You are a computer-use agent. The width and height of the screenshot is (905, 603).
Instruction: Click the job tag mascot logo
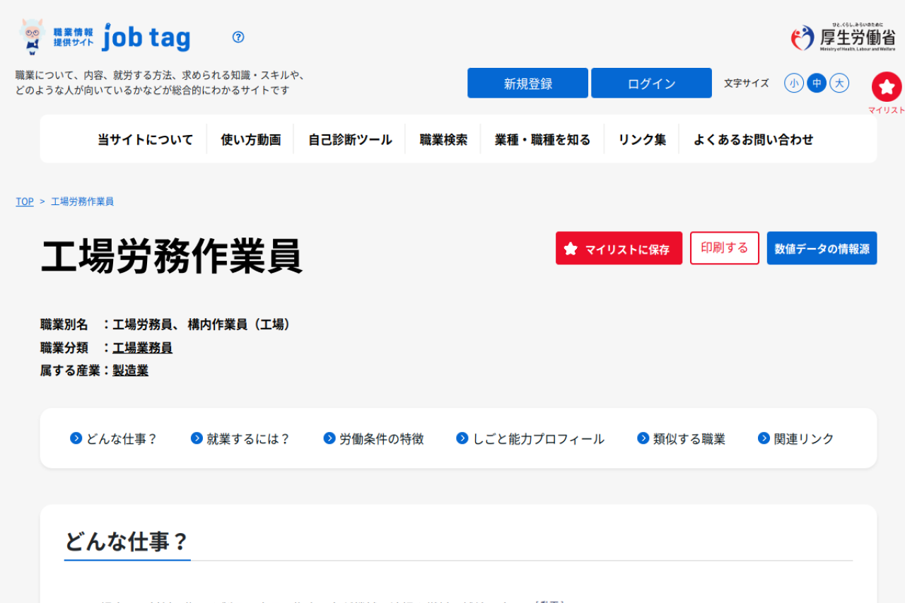32,37
